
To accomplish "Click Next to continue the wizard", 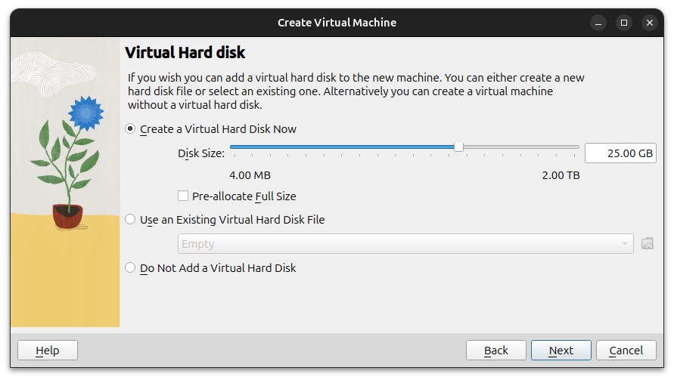I will pos(561,351).
